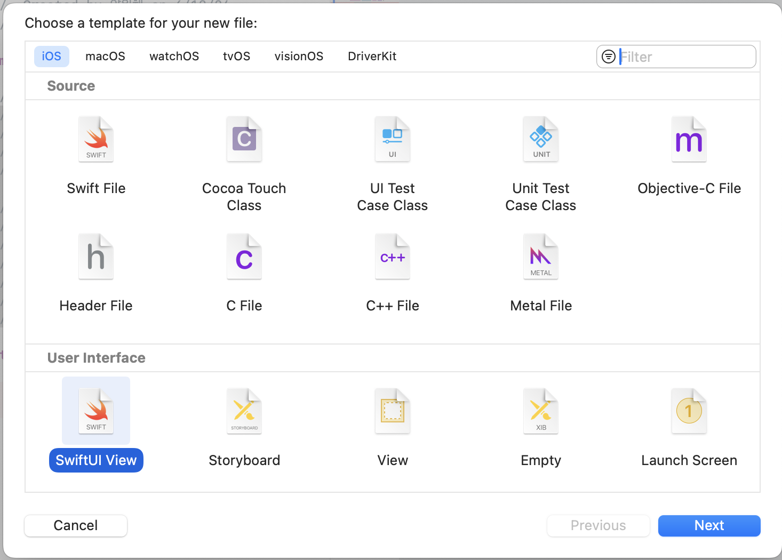
Task: Click the disabled Previous button
Action: point(598,526)
